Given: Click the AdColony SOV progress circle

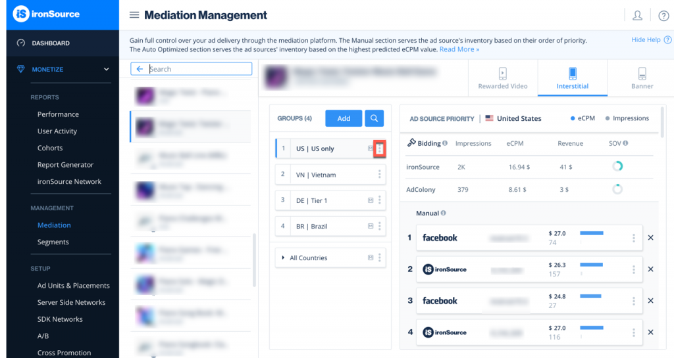Looking at the screenshot, I should click(x=617, y=189).
